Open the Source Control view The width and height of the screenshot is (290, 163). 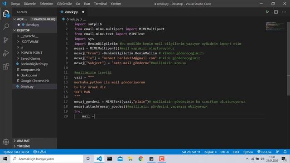coord(6,40)
